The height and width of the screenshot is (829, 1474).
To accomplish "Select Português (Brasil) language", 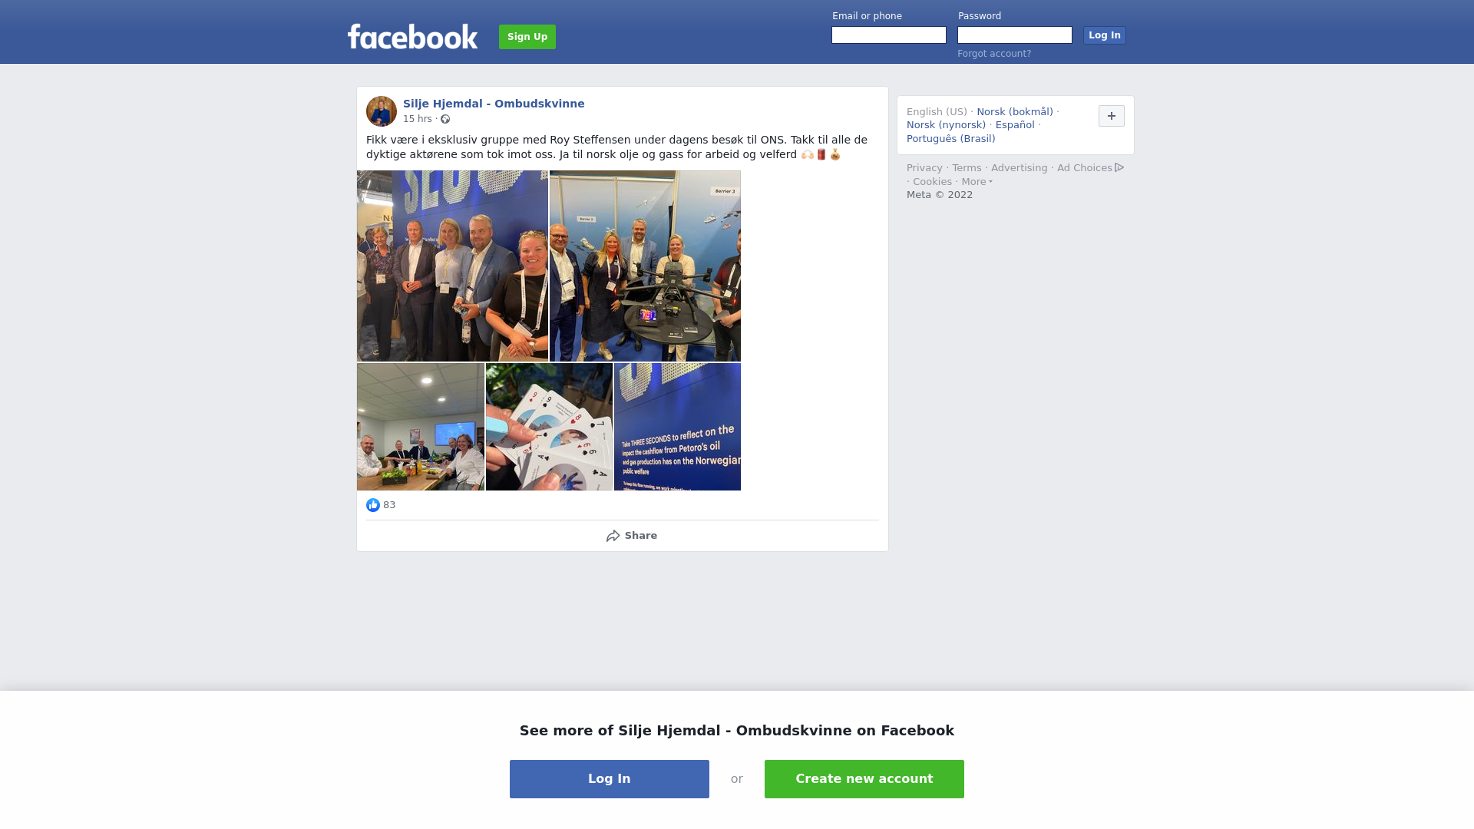I will tap(950, 139).
